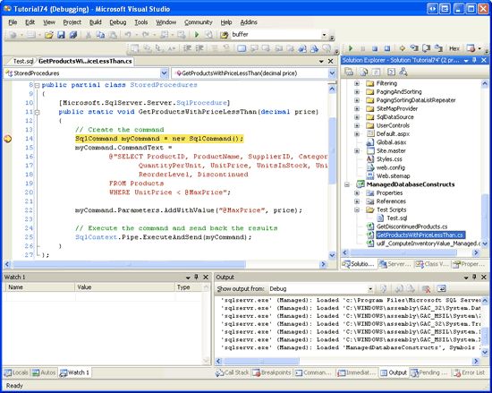Click the Step Over icon
The image size is (492, 393).
[x=426, y=48]
